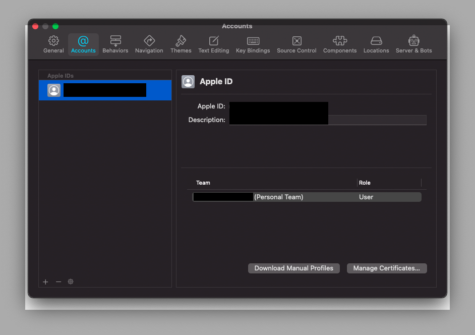
Task: Select the Accounts preferences tab
Action: point(83,44)
